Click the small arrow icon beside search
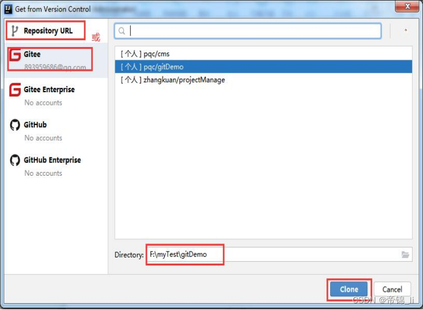The height and width of the screenshot is (310, 423). (405, 31)
